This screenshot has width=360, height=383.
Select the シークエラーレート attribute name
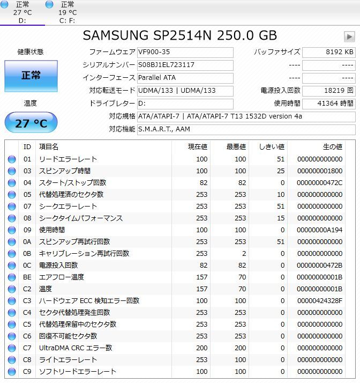pyautogui.click(x=68, y=207)
